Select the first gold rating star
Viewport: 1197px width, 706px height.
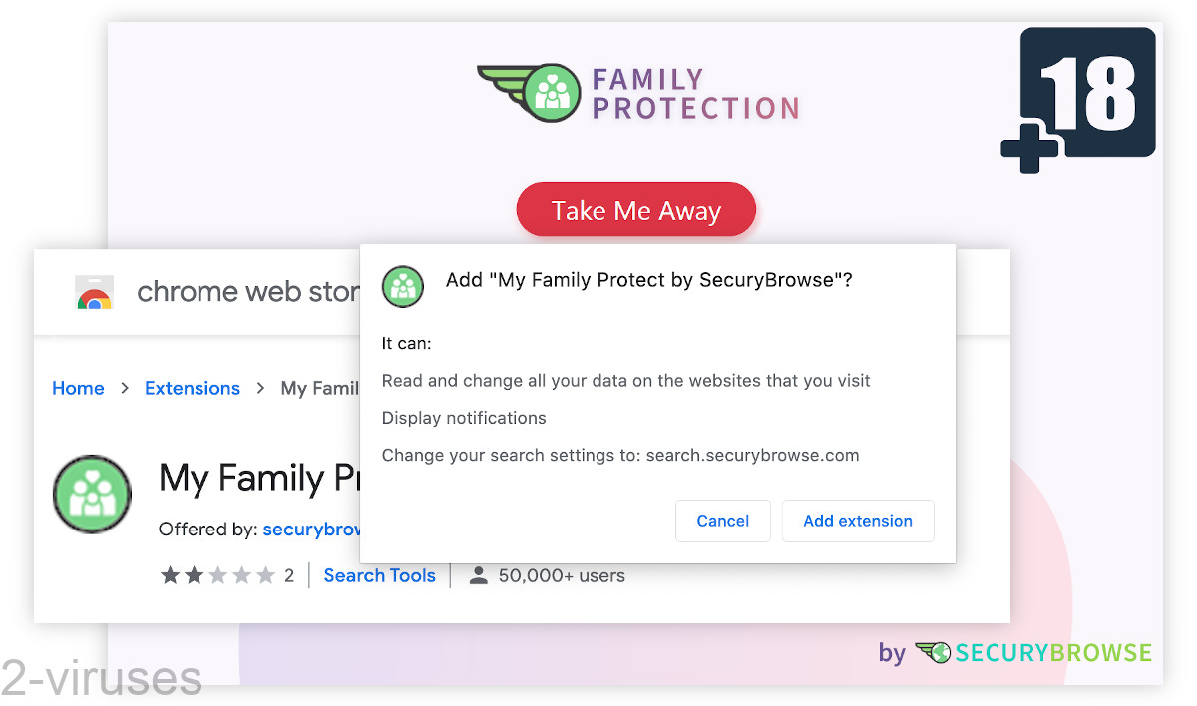[x=168, y=575]
